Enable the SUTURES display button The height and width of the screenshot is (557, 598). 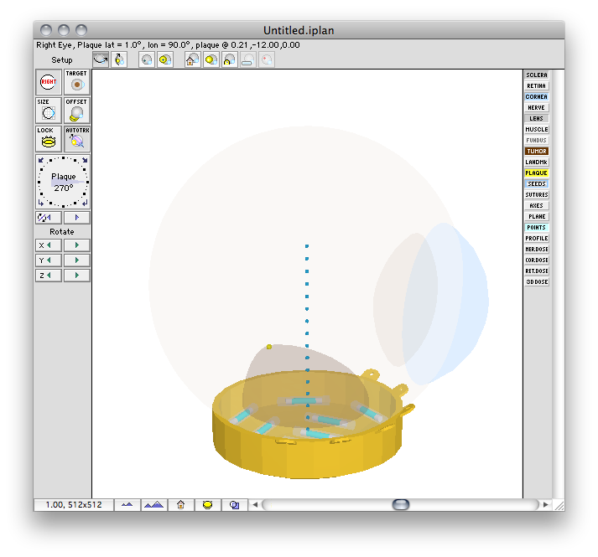[x=537, y=194]
